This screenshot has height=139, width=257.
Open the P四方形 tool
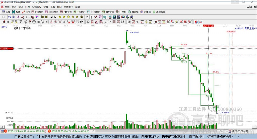(37, 12)
